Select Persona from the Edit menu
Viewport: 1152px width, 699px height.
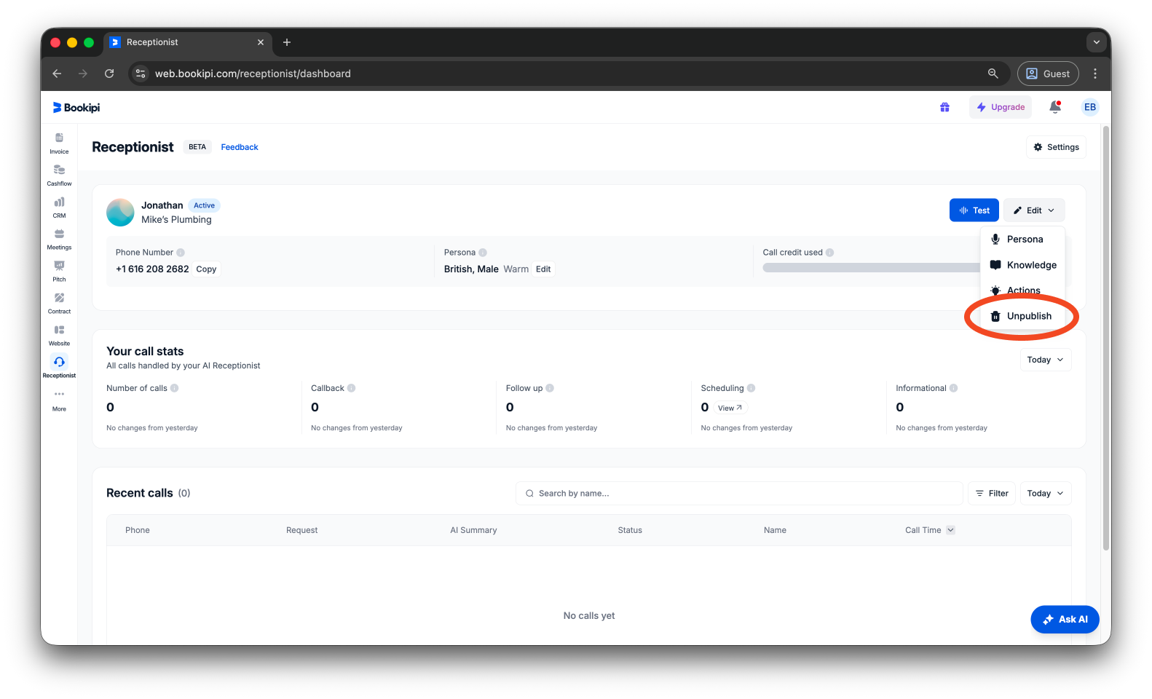coord(1022,240)
